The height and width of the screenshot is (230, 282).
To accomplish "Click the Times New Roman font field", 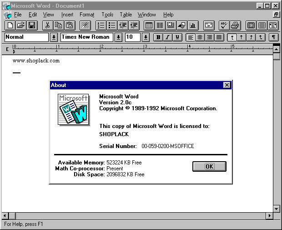I will pyautogui.click(x=87, y=37).
